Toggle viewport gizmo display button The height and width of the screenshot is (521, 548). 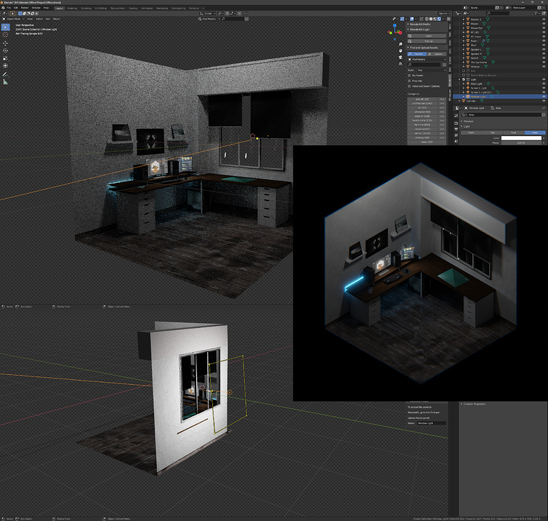[402, 19]
